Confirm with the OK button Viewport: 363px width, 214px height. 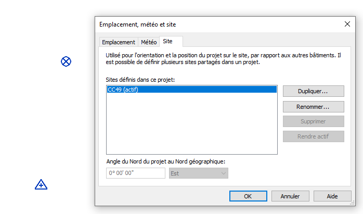pos(248,196)
